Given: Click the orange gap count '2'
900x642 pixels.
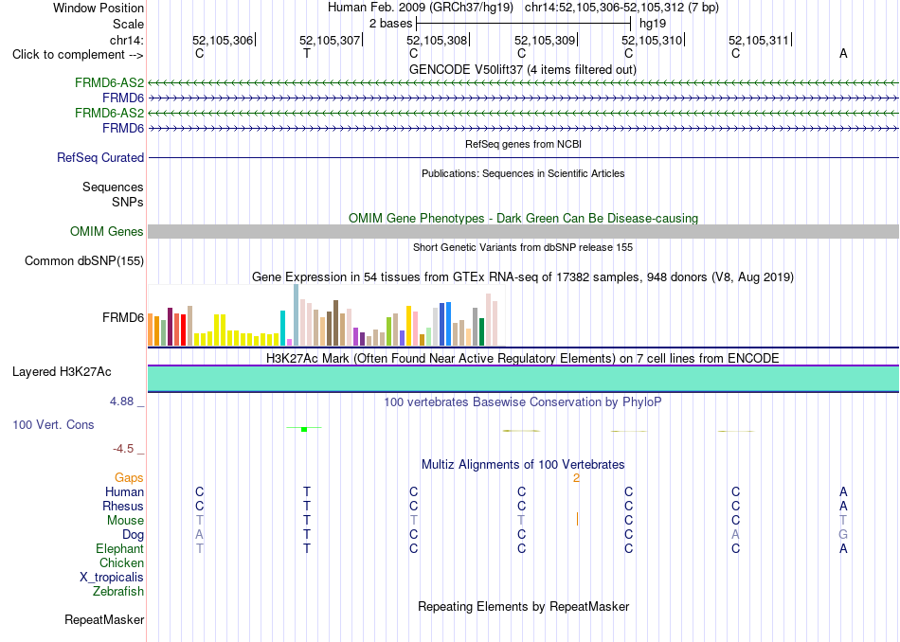Looking at the screenshot, I should 576,477.
